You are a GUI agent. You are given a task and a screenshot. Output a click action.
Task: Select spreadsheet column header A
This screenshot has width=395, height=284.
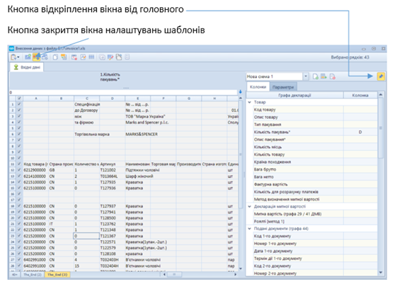pos(36,98)
